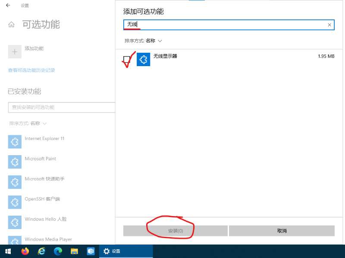Image resolution: width=345 pixels, height=258 pixels.
Task: Click the Windows Hello 人脸 feature icon
Action: pos(14,222)
